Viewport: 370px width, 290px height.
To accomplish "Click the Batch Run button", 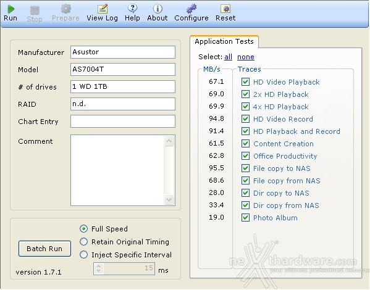I will coord(44,249).
